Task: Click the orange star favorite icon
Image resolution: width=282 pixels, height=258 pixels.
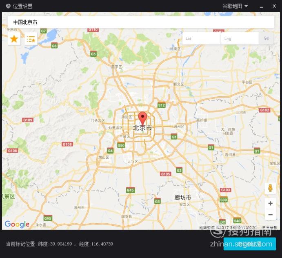Action: point(14,39)
